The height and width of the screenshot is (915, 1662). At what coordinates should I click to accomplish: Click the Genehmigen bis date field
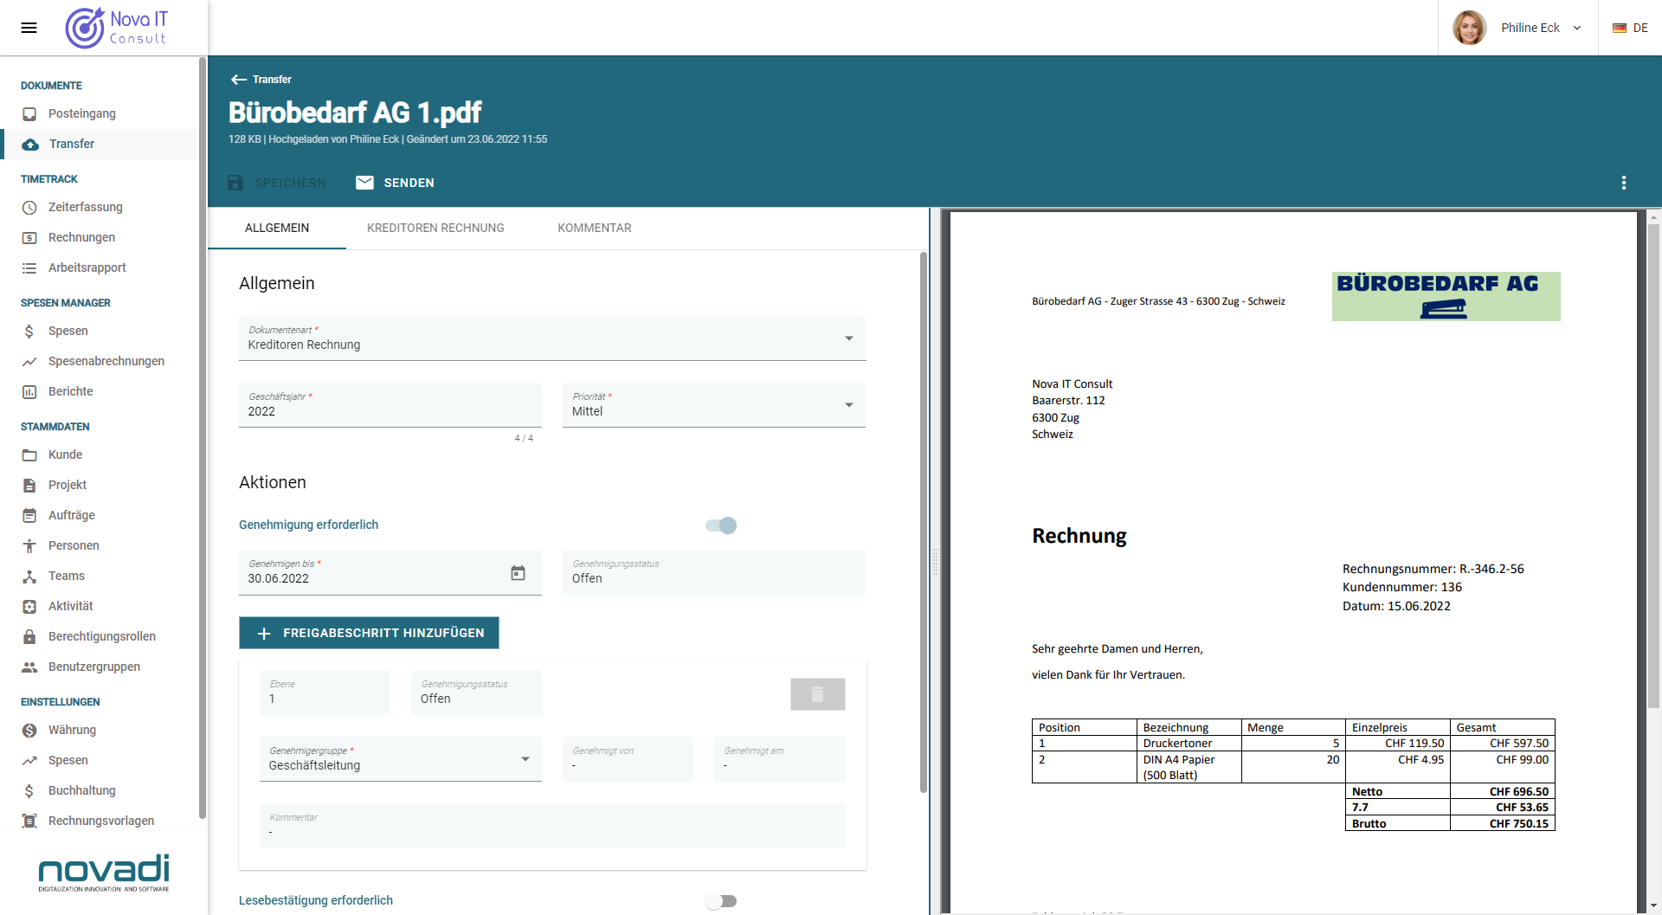pyautogui.click(x=390, y=573)
